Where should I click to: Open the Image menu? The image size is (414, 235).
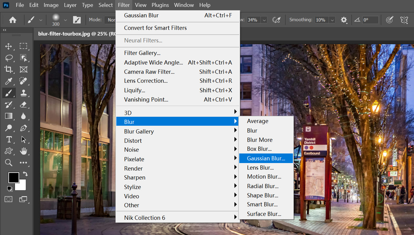[51, 5]
